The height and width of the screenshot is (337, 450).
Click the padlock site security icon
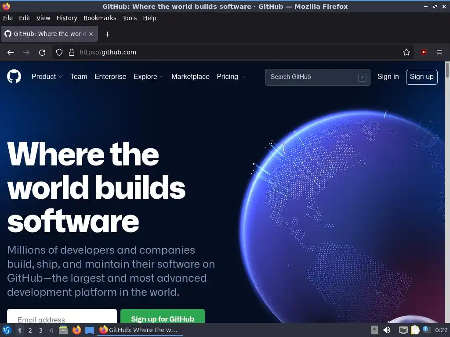click(x=72, y=53)
